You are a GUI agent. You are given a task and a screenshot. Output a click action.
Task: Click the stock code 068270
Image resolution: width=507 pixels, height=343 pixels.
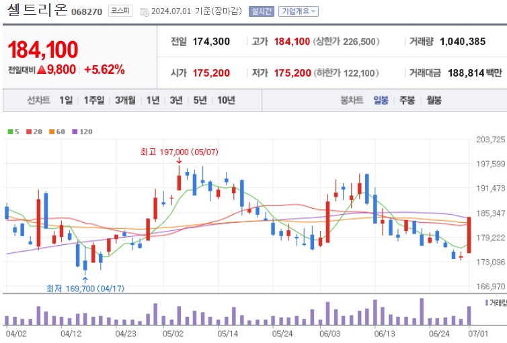pyautogui.click(x=87, y=12)
